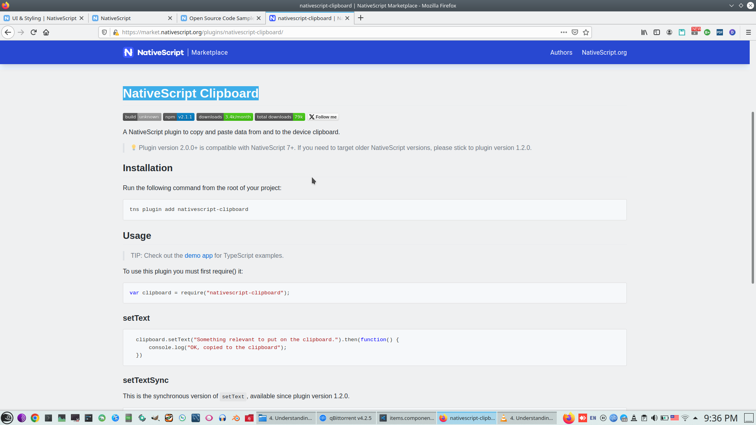Viewport: 756px width, 425px height.
Task: Open a new tab
Action: [361, 18]
